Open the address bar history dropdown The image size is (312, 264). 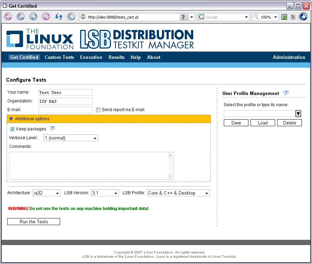(191, 17)
